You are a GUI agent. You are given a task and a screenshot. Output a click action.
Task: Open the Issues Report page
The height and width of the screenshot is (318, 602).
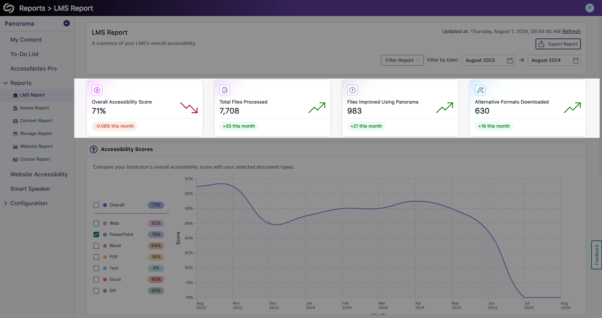click(x=34, y=108)
